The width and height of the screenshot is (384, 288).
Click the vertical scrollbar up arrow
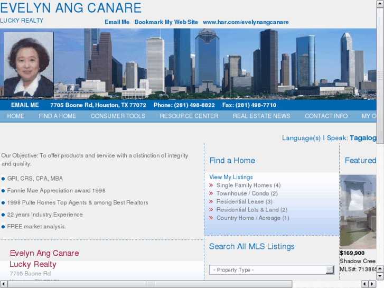coord(380,4)
